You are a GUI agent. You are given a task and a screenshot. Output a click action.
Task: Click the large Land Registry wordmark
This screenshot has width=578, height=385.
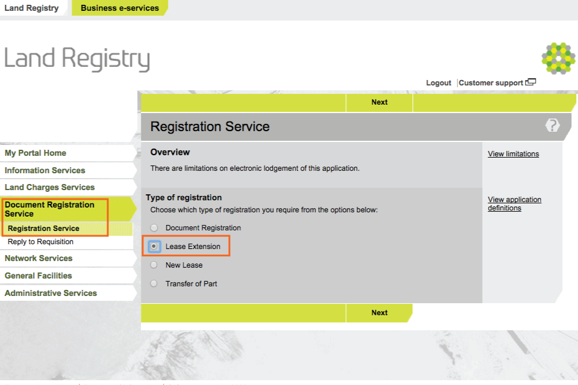pos(77,58)
